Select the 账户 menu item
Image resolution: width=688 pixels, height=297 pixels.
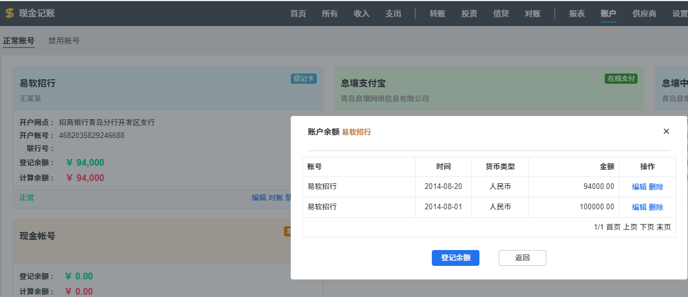[x=609, y=14]
